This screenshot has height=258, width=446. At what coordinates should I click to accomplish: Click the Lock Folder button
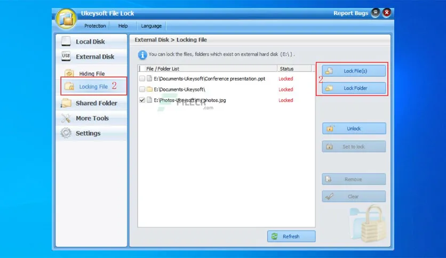pyautogui.click(x=354, y=88)
